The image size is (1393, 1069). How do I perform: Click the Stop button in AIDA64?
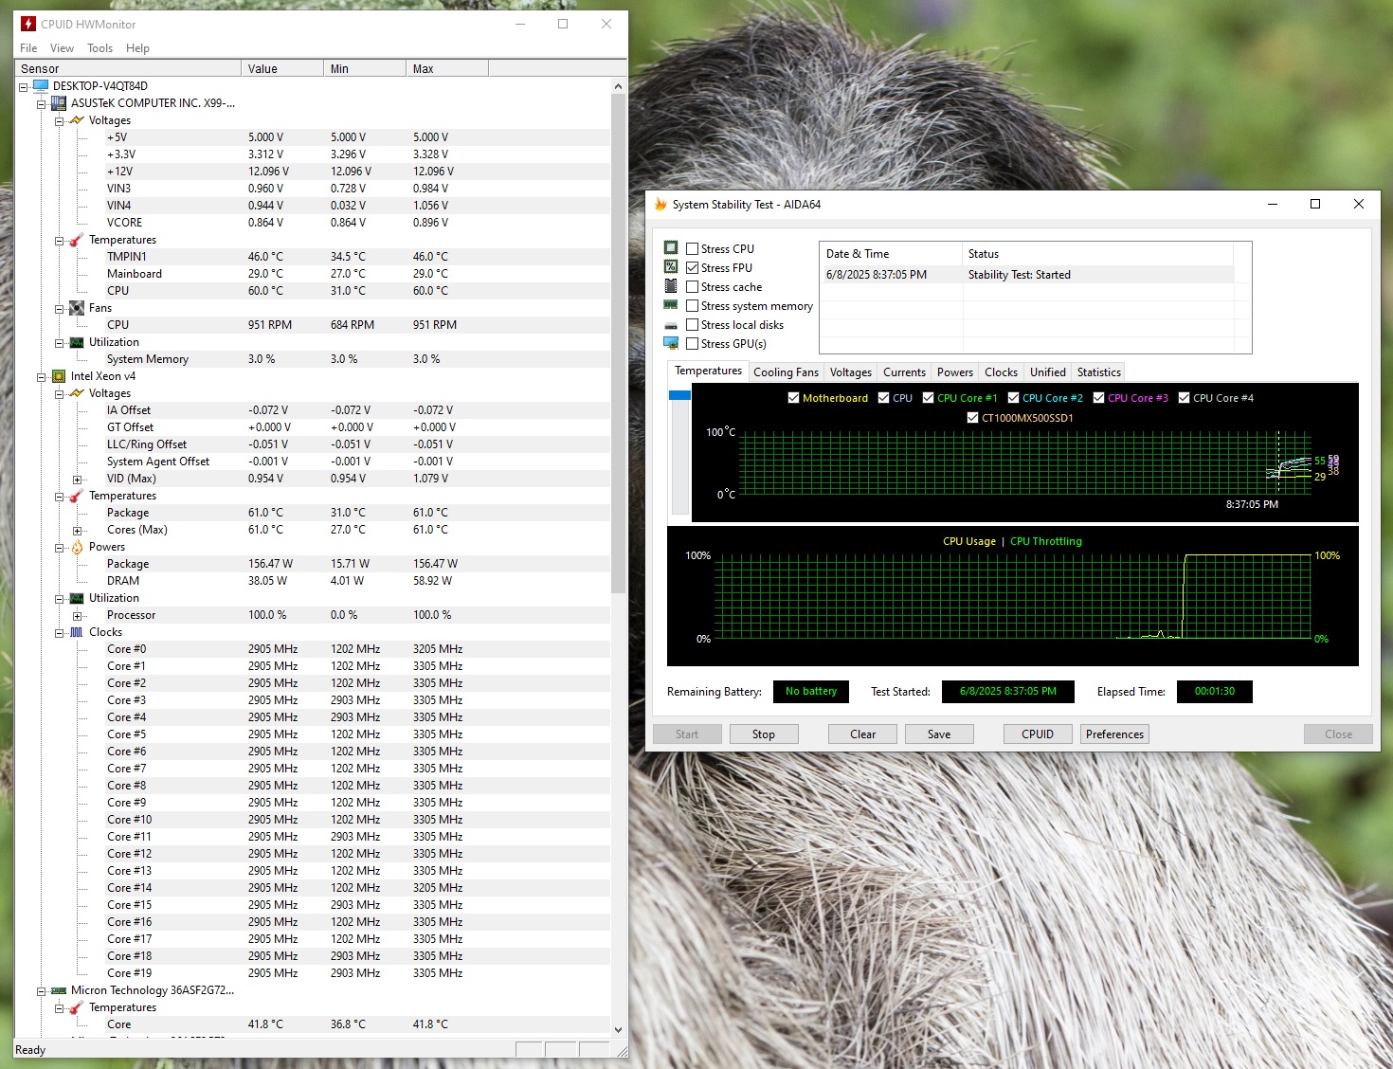pyautogui.click(x=764, y=734)
